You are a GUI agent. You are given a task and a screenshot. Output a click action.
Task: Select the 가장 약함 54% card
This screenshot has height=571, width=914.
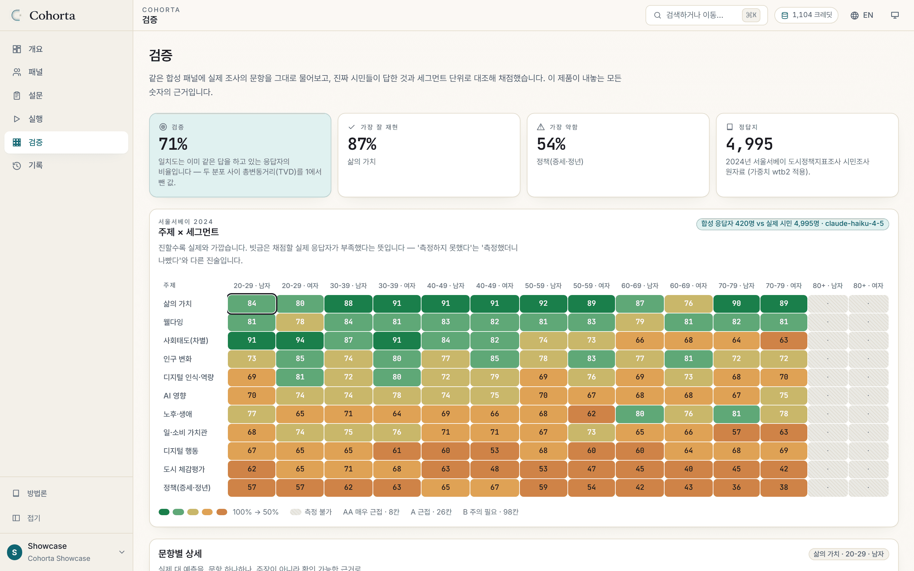(618, 155)
